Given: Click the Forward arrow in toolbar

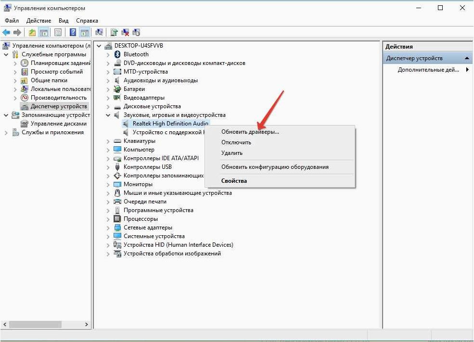Looking at the screenshot, I should point(17,32).
